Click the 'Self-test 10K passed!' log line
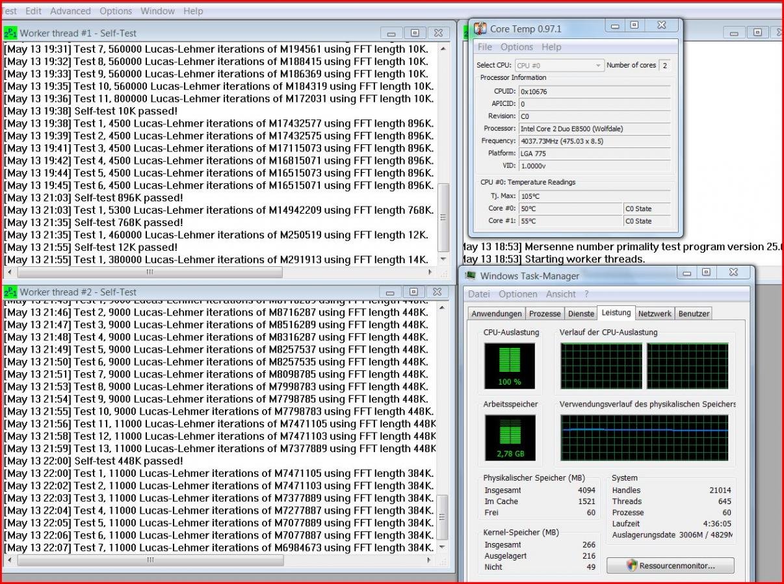This screenshot has width=784, height=584. click(x=91, y=111)
